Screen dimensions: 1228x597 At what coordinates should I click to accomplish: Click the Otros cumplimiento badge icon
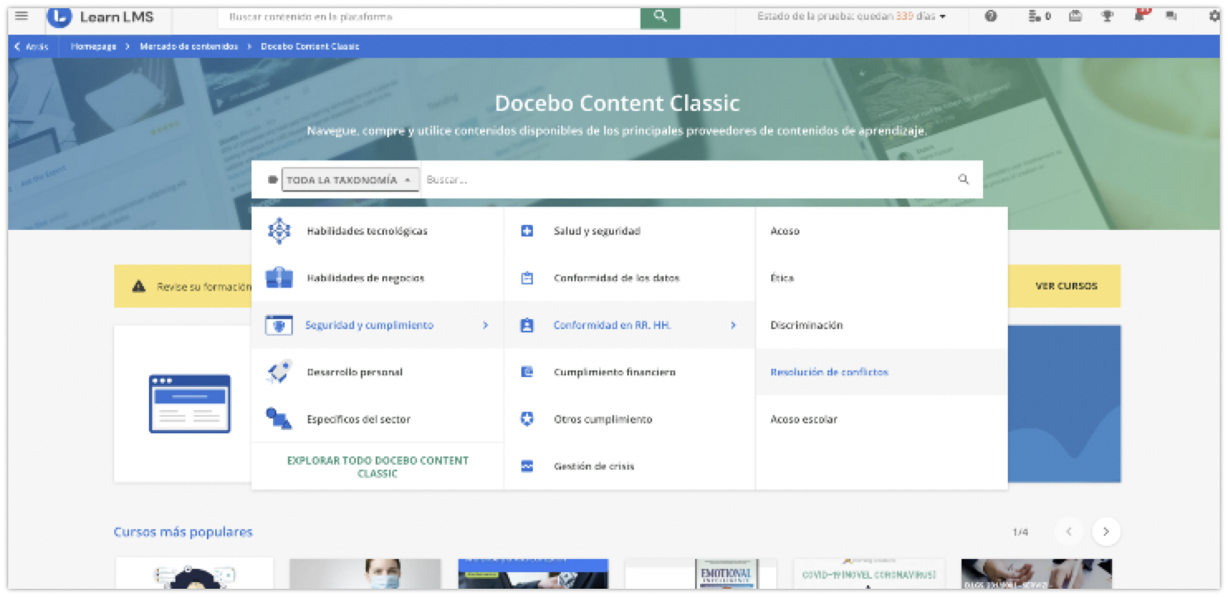(527, 419)
